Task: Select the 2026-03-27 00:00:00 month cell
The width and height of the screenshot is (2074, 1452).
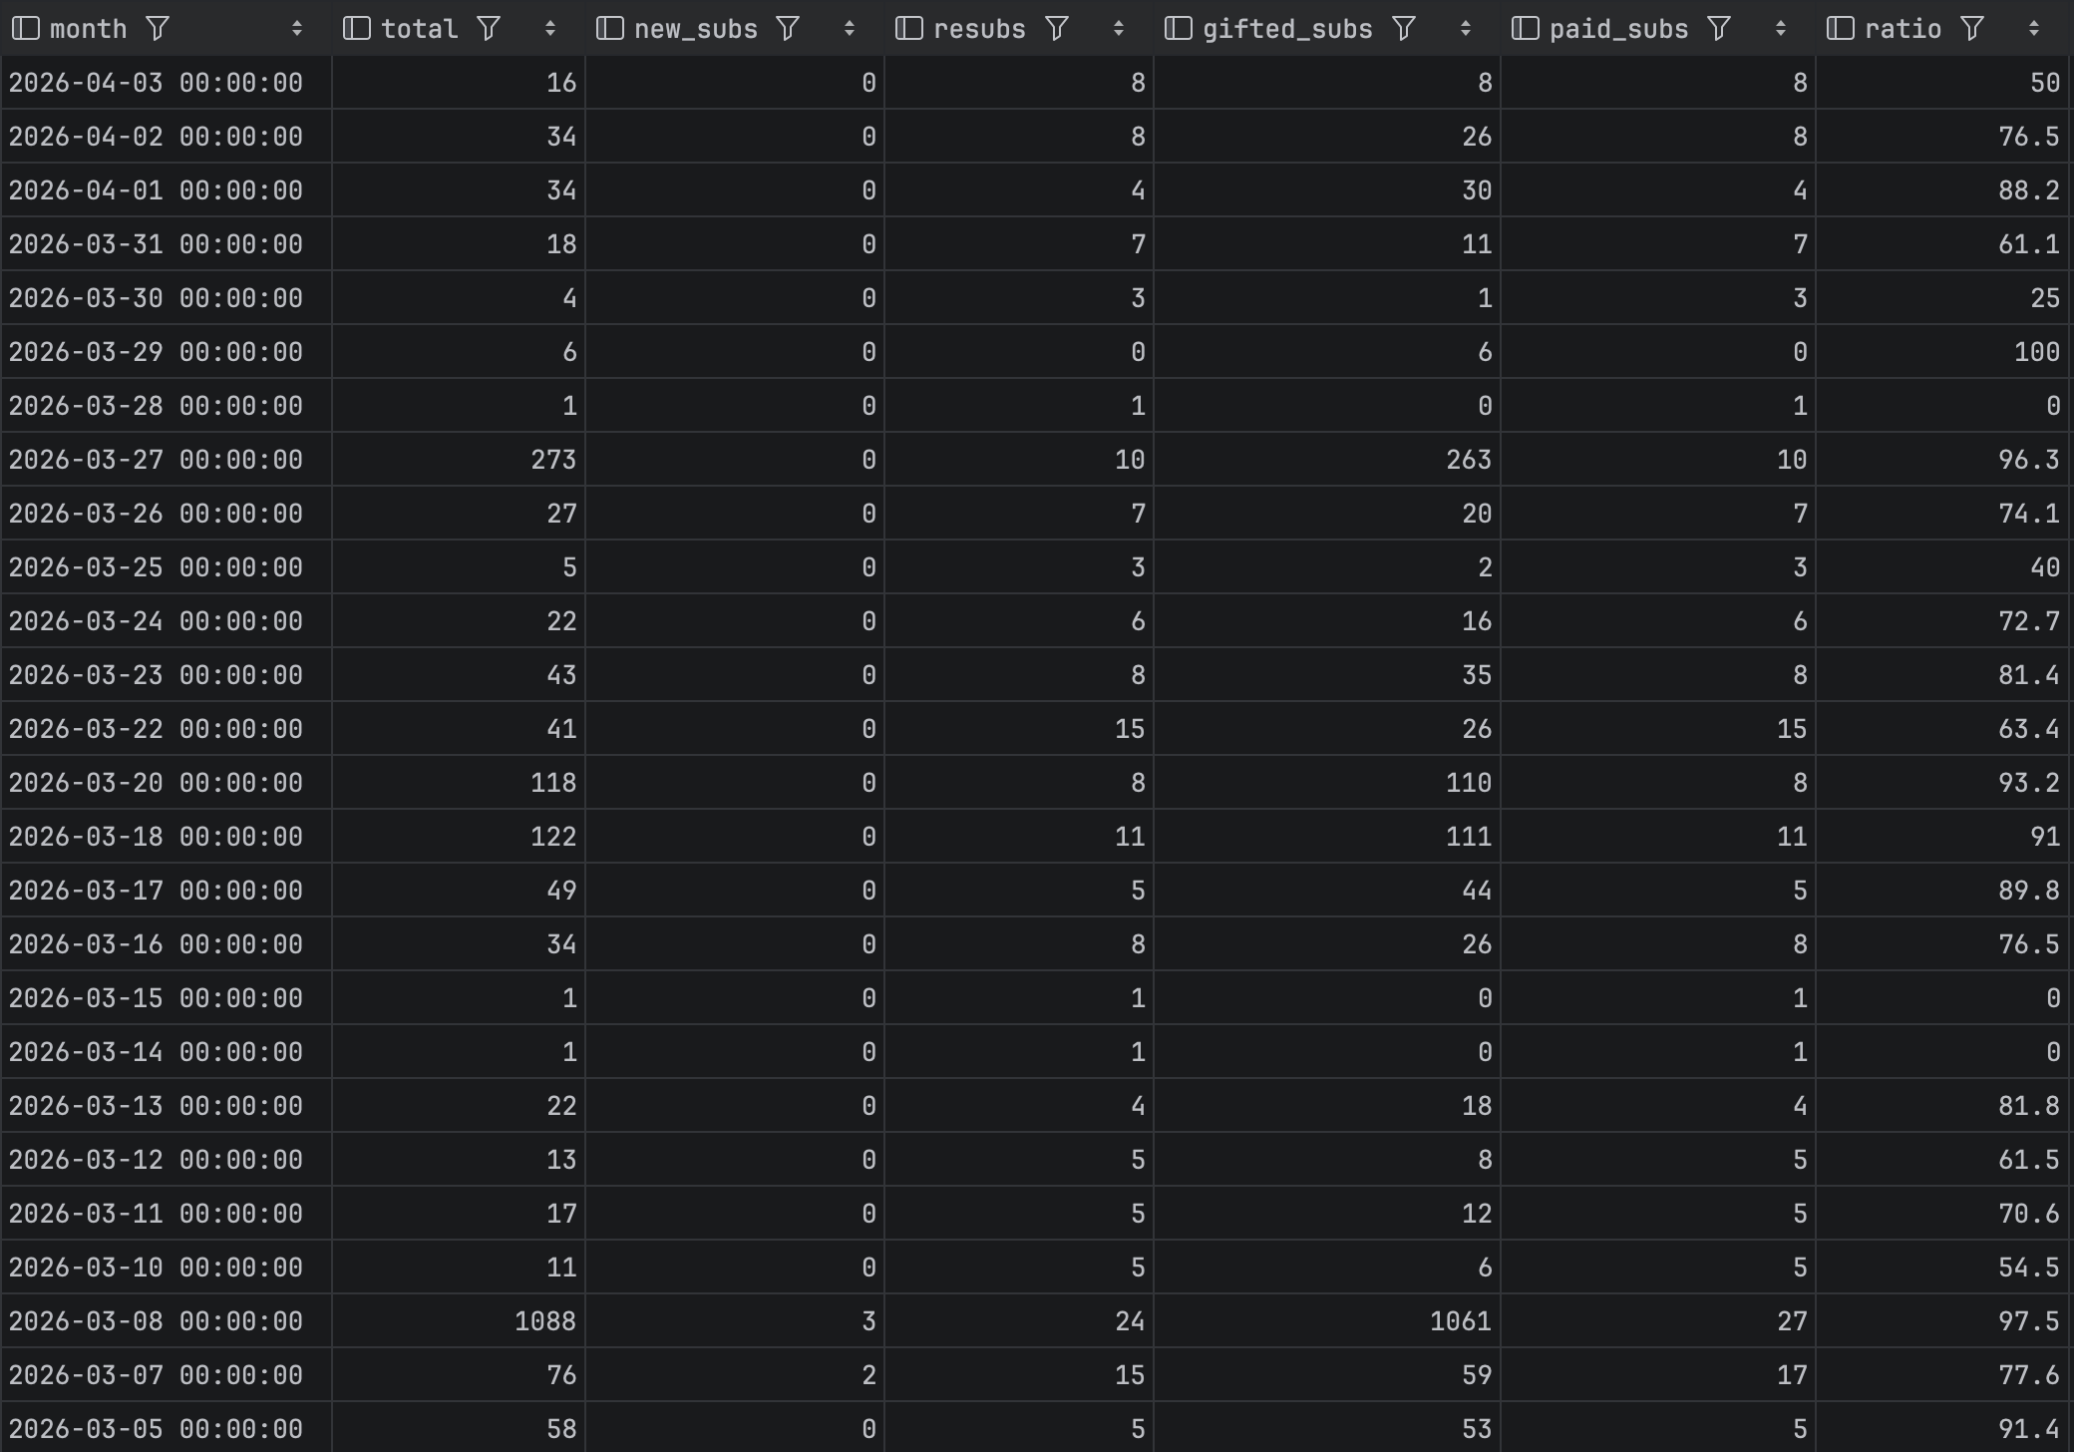Action: (x=156, y=460)
